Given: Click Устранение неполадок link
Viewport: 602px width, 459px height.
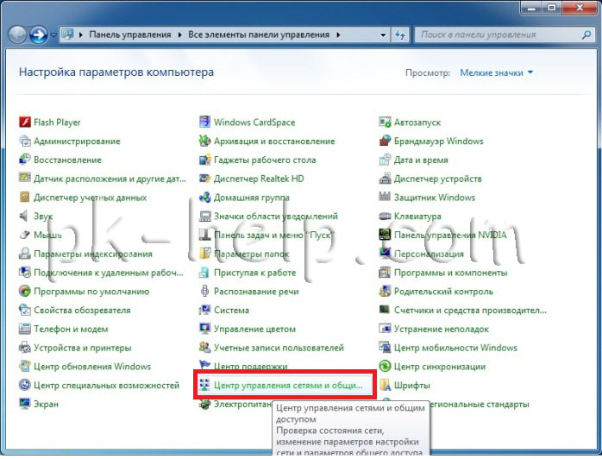Looking at the screenshot, I should 442,330.
